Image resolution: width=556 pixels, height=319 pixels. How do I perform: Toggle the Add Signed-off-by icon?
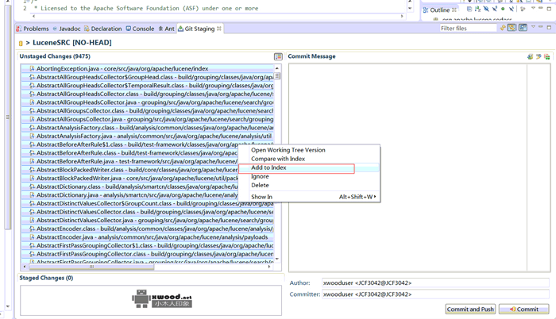(539, 56)
